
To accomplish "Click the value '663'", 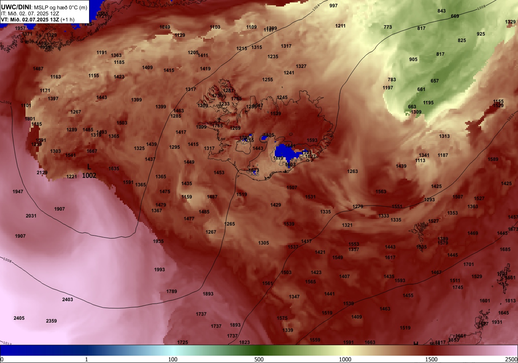I will 412,107.
